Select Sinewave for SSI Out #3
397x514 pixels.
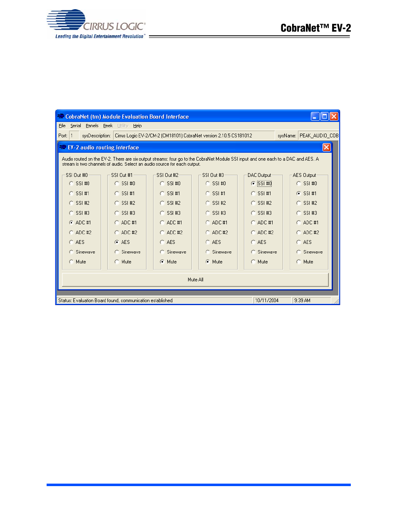(x=208, y=252)
